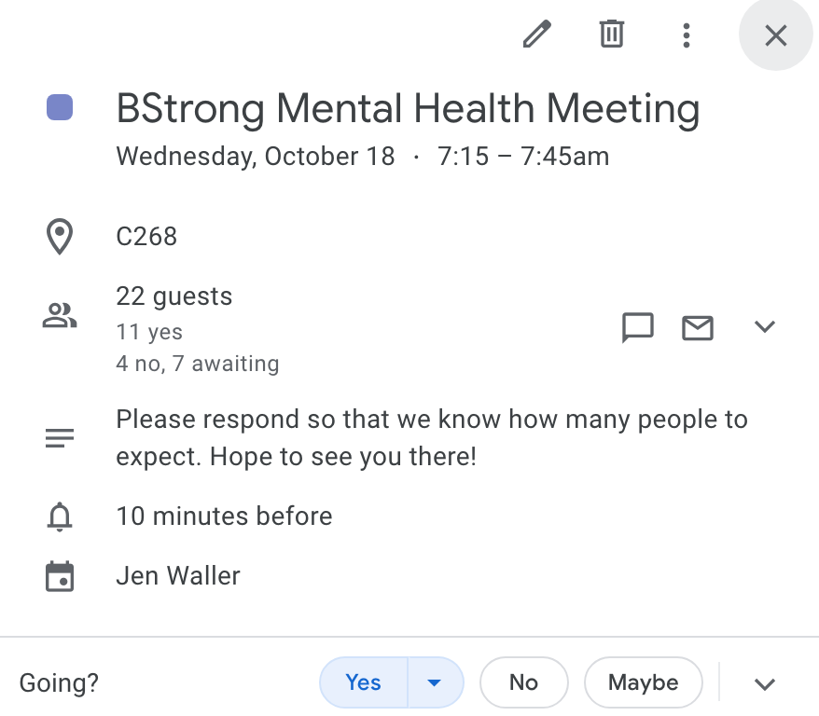The width and height of the screenshot is (819, 716).
Task: Click the BStrong Mental Health Meeting title
Action: [408, 109]
